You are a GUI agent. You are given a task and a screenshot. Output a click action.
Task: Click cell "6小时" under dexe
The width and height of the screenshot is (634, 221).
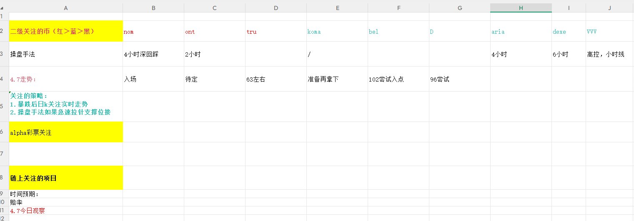tap(569, 54)
